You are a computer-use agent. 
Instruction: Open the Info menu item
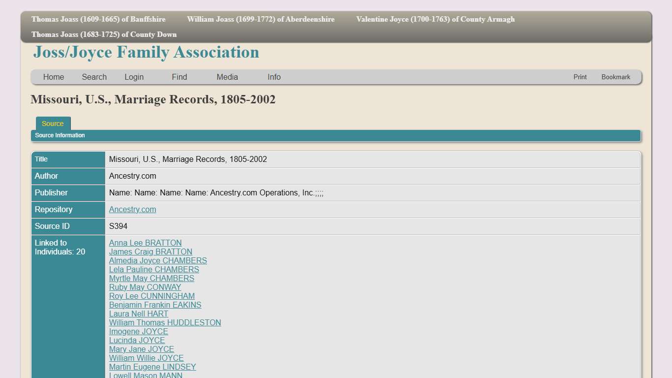[274, 77]
